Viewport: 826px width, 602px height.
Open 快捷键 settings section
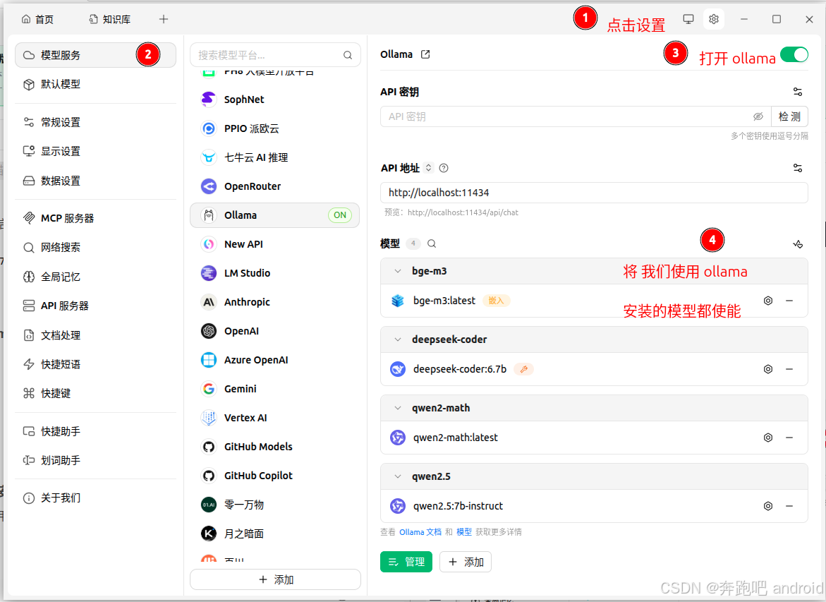[95, 393]
